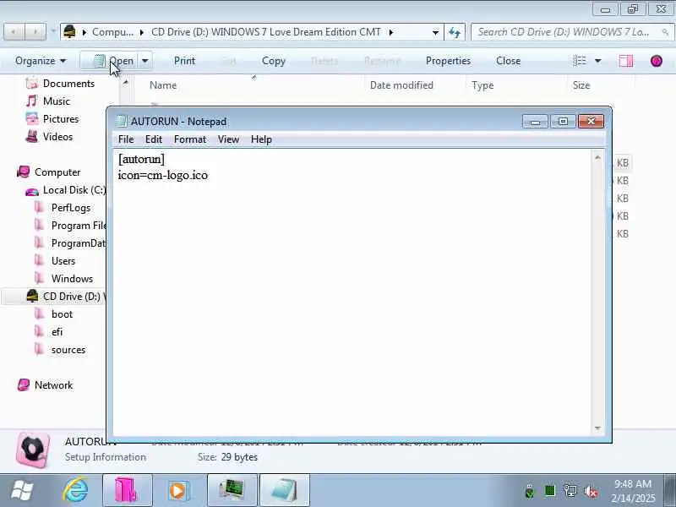Open the network tray icon

[570, 491]
